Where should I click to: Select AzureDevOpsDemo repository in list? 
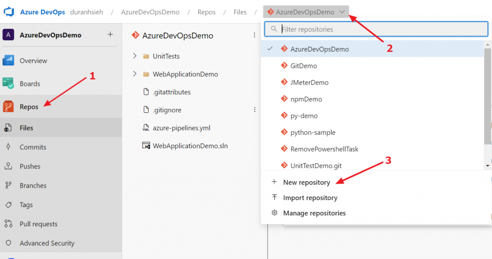click(x=372, y=49)
